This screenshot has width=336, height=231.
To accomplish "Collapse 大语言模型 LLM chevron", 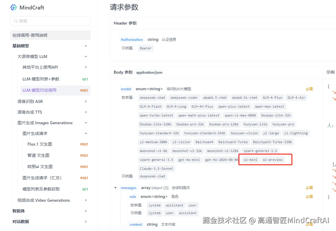I will 86,56.
